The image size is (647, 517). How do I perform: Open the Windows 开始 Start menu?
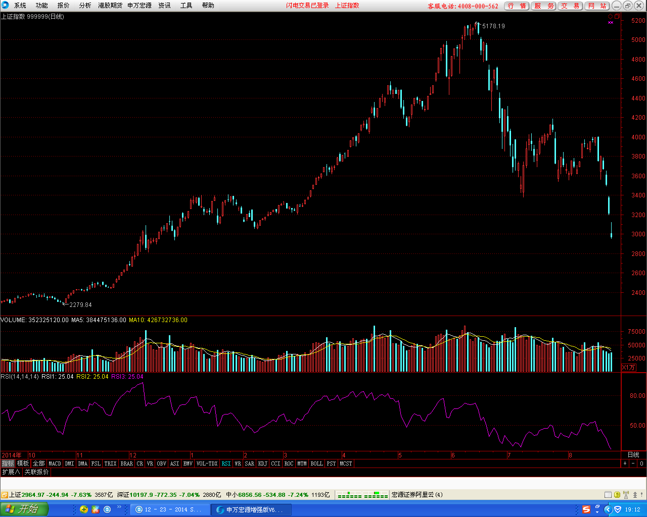click(x=24, y=509)
